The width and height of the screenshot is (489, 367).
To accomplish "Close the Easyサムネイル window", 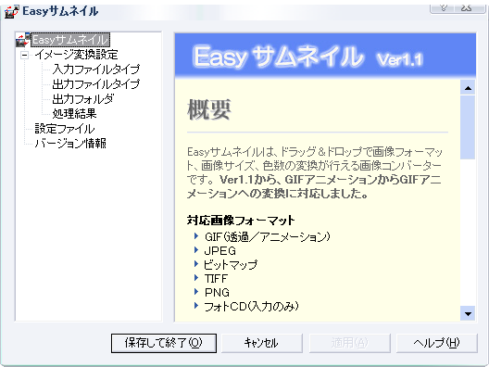I will (468, 7).
